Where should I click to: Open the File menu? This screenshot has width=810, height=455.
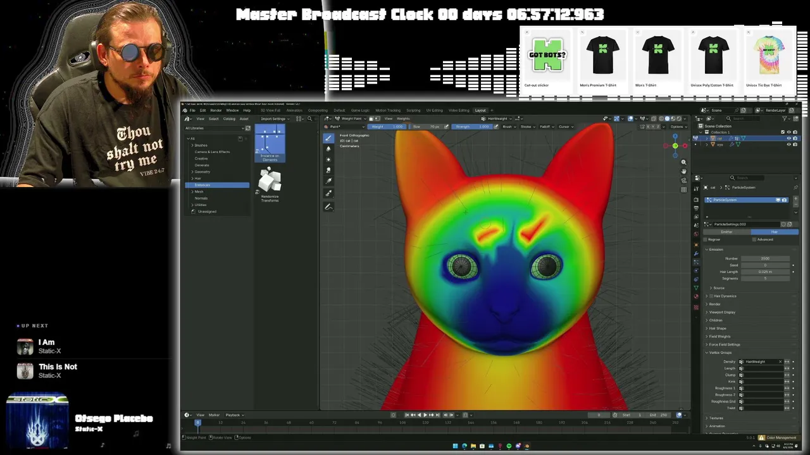[x=192, y=111]
